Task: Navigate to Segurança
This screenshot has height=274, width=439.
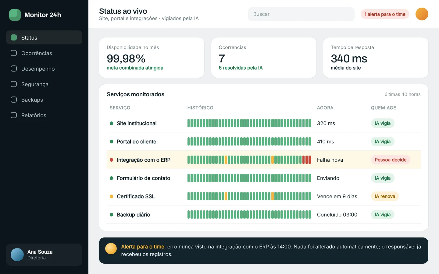Action: 44,84
